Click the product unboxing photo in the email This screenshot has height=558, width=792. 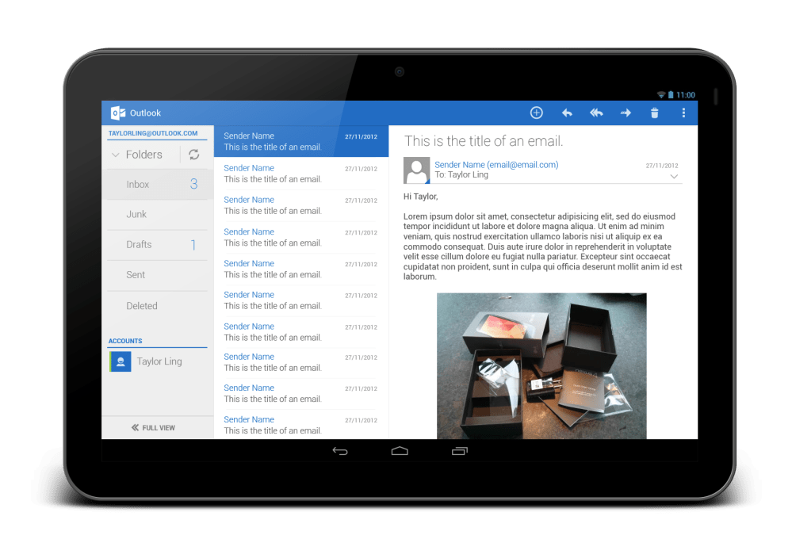[x=541, y=366]
